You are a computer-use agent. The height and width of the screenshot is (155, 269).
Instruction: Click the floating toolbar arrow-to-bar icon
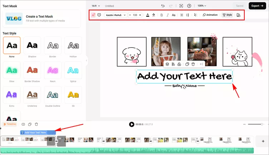click(x=201, y=64)
